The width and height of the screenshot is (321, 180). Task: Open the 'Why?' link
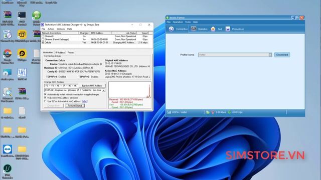coord(85,101)
